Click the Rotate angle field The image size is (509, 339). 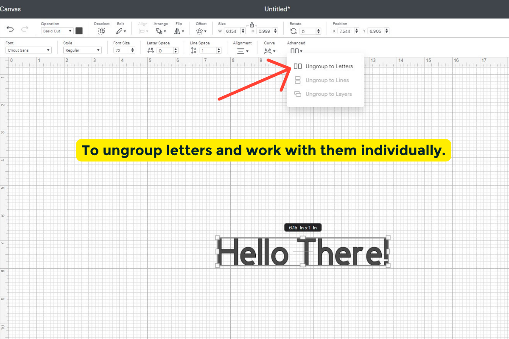[308, 31]
